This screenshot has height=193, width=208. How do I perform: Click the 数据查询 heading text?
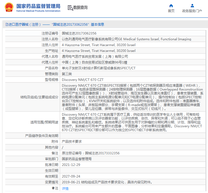(x=80, y=7)
